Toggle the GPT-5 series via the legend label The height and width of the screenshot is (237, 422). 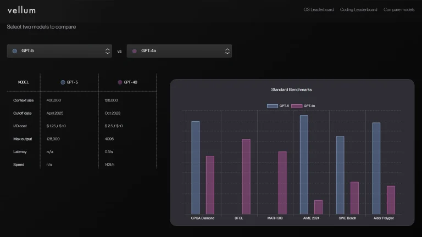(284, 105)
